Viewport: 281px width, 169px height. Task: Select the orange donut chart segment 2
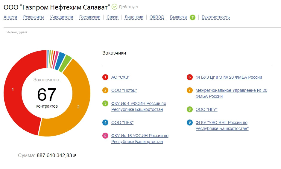pyautogui.click(x=78, y=107)
